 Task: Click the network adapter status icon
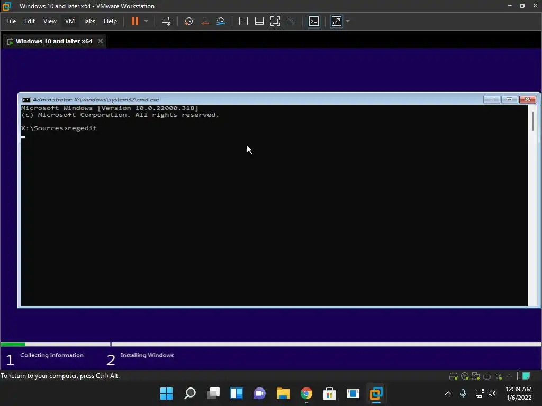pos(476,376)
